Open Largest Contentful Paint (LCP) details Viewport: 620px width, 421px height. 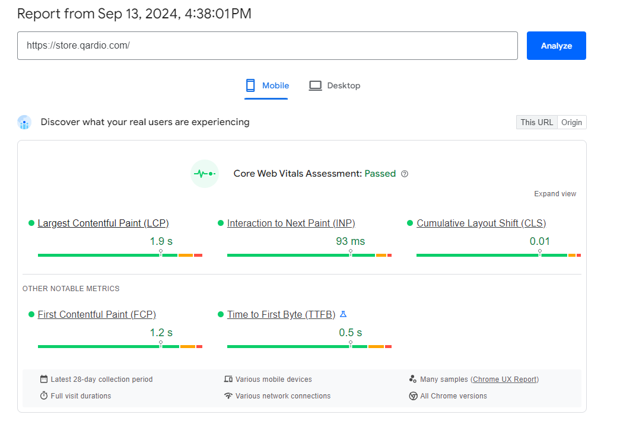tap(103, 224)
